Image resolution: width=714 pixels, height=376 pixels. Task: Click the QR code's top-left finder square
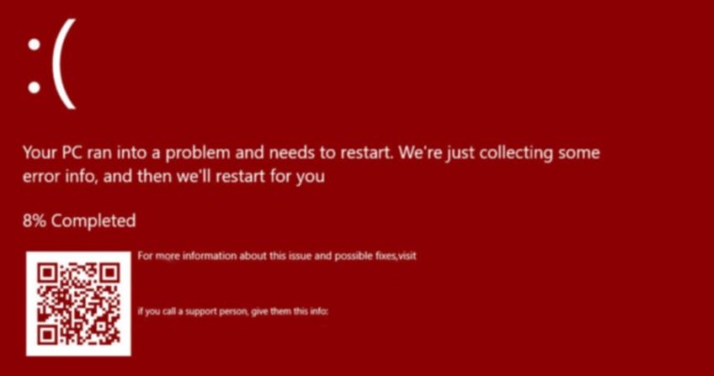47,274
